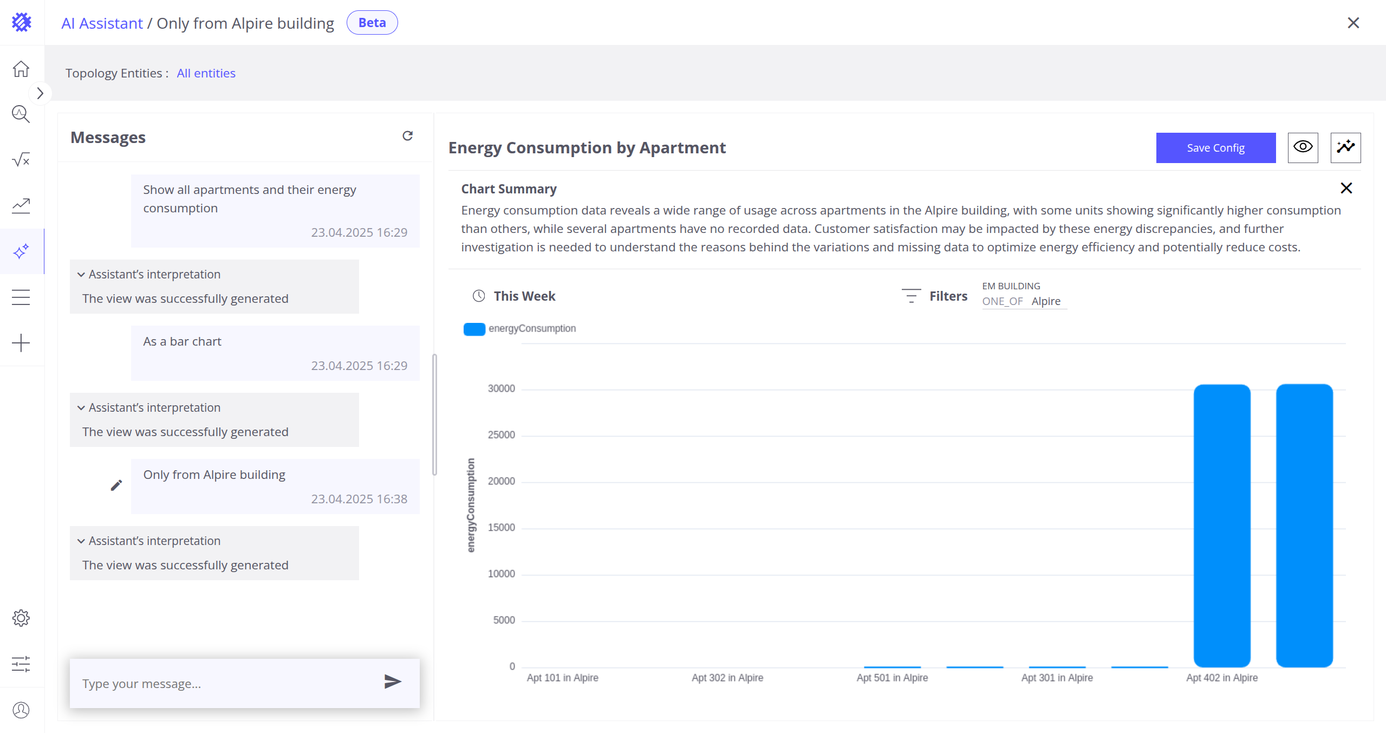The width and height of the screenshot is (1386, 733).
Task: Toggle the energyConsumption legend swatch
Action: point(474,329)
